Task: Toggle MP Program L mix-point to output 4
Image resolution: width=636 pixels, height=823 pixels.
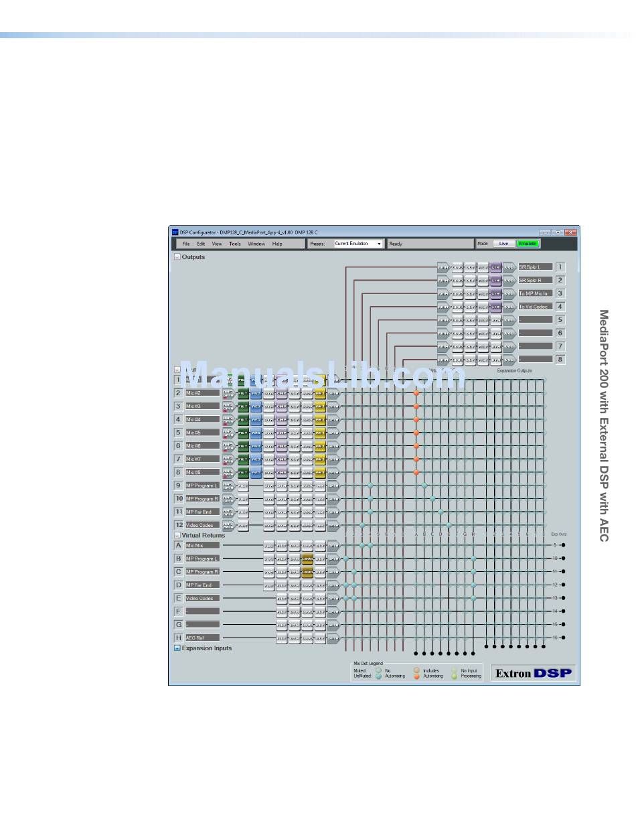Action: (x=370, y=485)
